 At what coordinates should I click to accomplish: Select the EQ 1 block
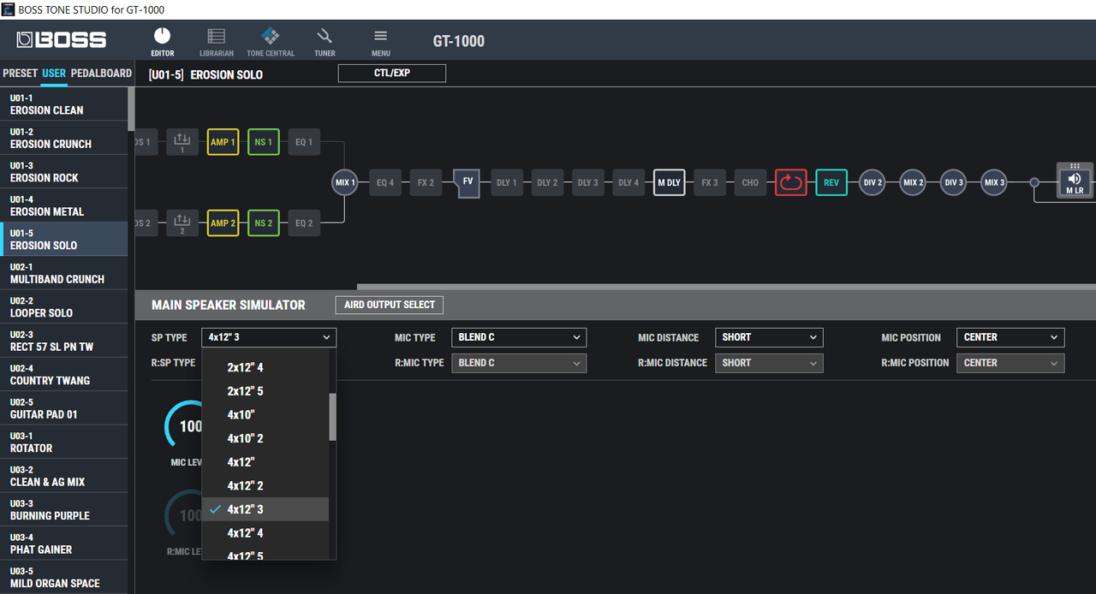tap(304, 142)
